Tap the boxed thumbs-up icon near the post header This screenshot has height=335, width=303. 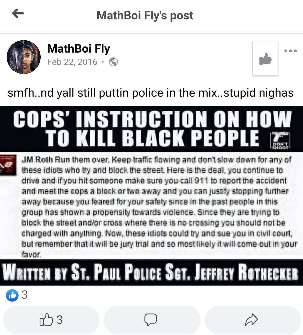(x=265, y=59)
